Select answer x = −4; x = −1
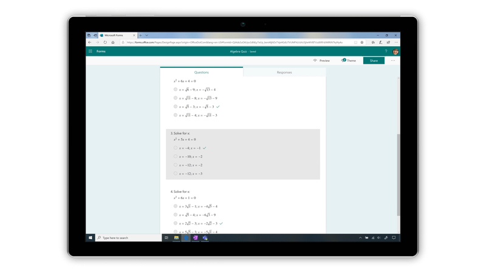The width and height of the screenshot is (486, 273). 176,148
